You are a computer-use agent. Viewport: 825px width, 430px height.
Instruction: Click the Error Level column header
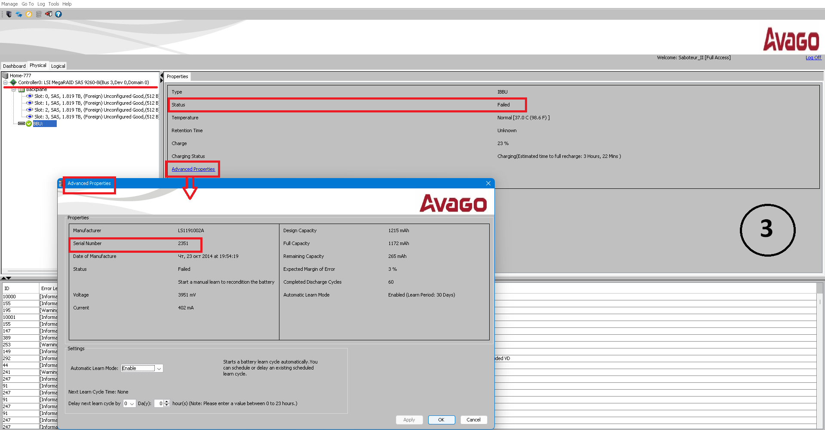coord(49,288)
